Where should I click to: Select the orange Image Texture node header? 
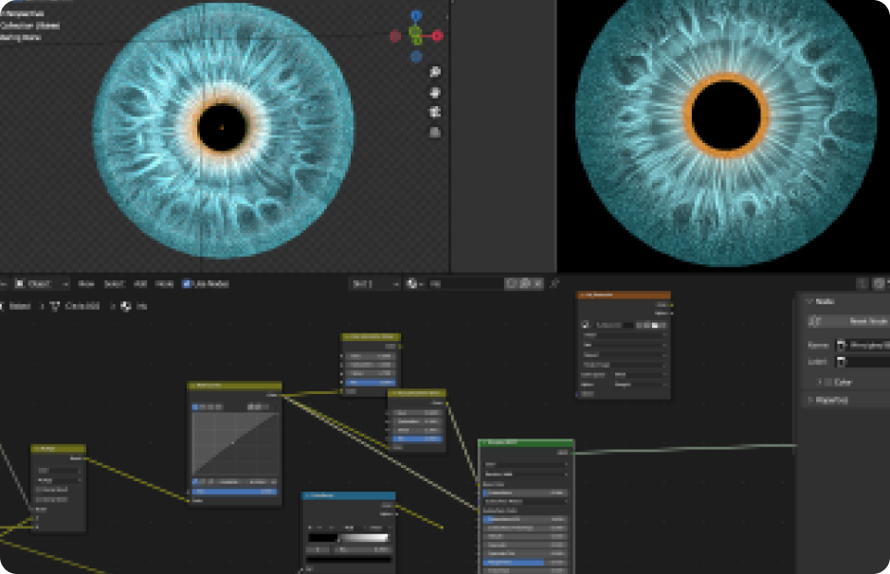624,295
